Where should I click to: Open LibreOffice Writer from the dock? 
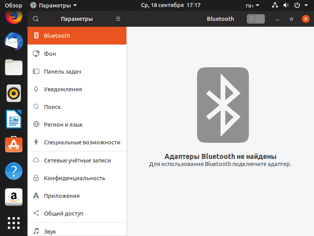[x=14, y=119]
